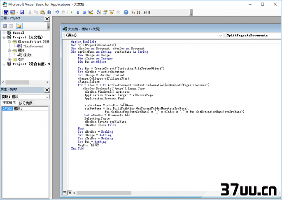Image resolution: width=282 pixels, height=200 pixels.
Task: Expand the Project (分合有度 node
Action: point(4,64)
